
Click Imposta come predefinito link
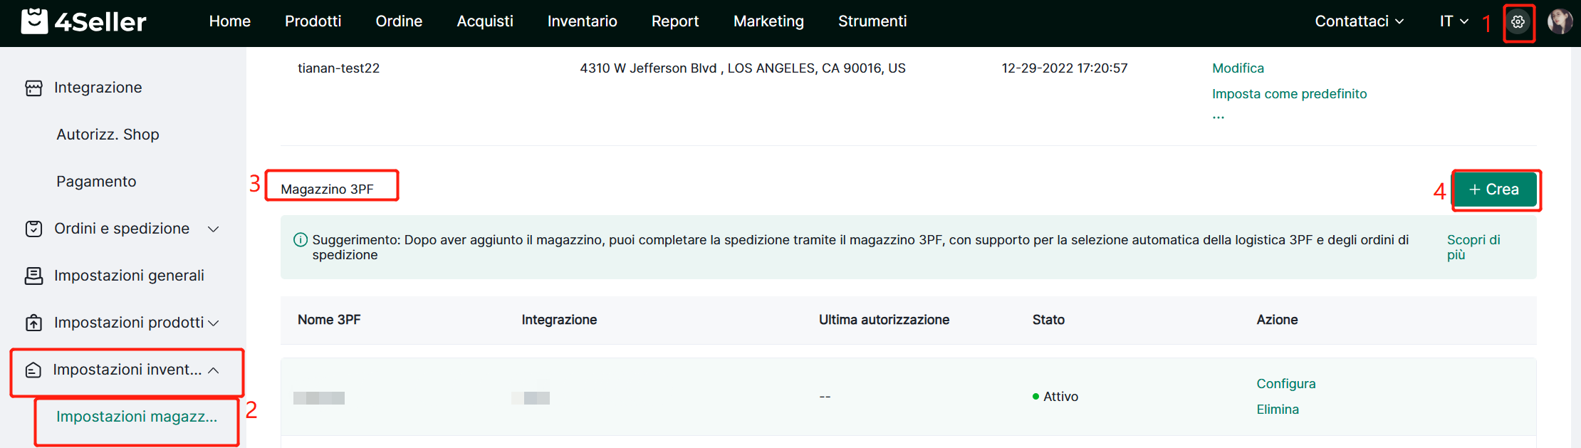click(1289, 94)
